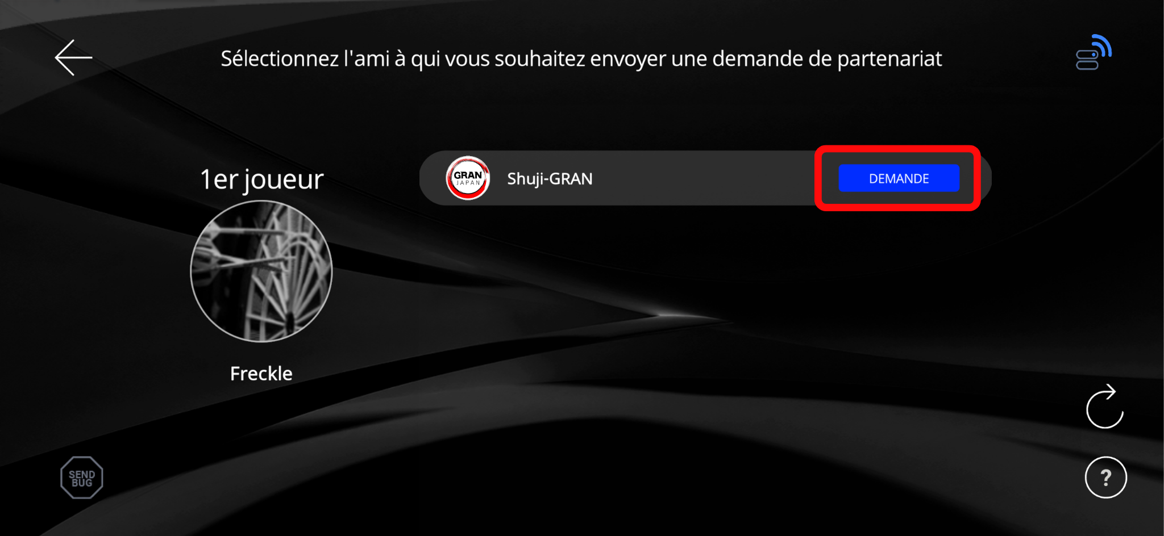Select the Shuji-GRAN friend row background

(x=705, y=178)
